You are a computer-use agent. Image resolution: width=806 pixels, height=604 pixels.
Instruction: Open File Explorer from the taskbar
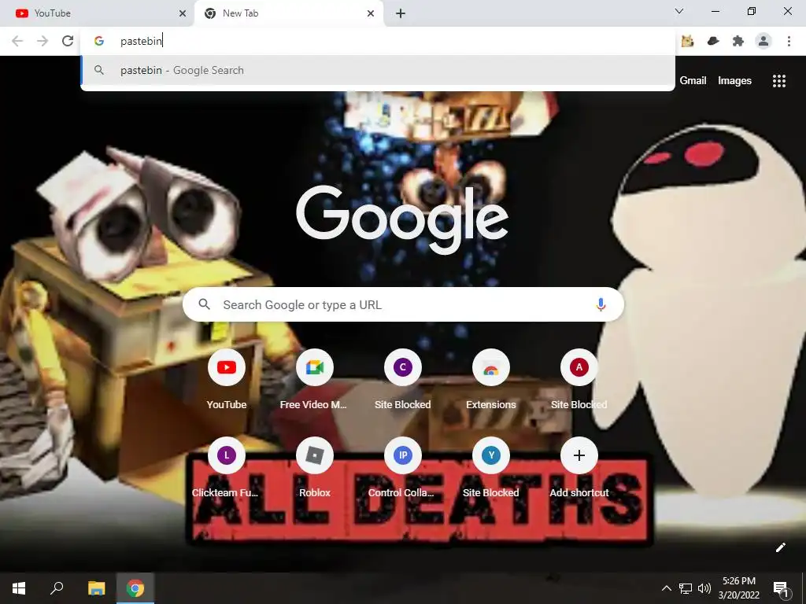[96, 588]
